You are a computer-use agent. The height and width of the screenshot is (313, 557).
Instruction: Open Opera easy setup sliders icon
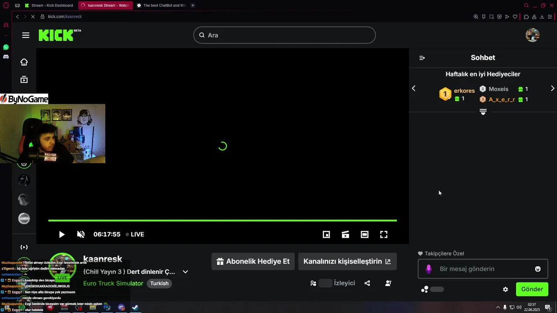click(x=550, y=17)
